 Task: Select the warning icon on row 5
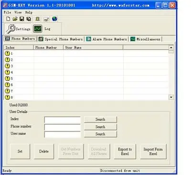tap(7, 78)
